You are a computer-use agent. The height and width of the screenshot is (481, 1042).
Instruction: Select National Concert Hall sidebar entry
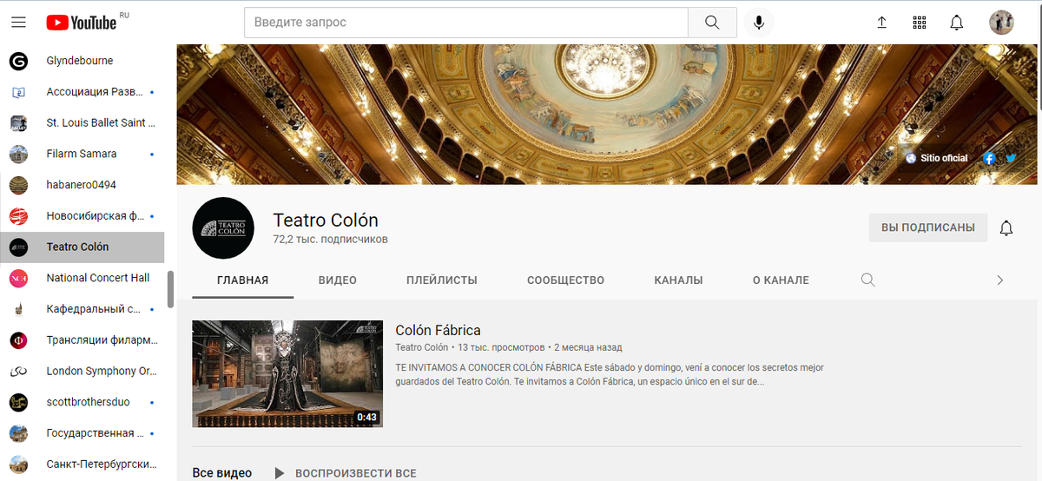pyautogui.click(x=82, y=278)
